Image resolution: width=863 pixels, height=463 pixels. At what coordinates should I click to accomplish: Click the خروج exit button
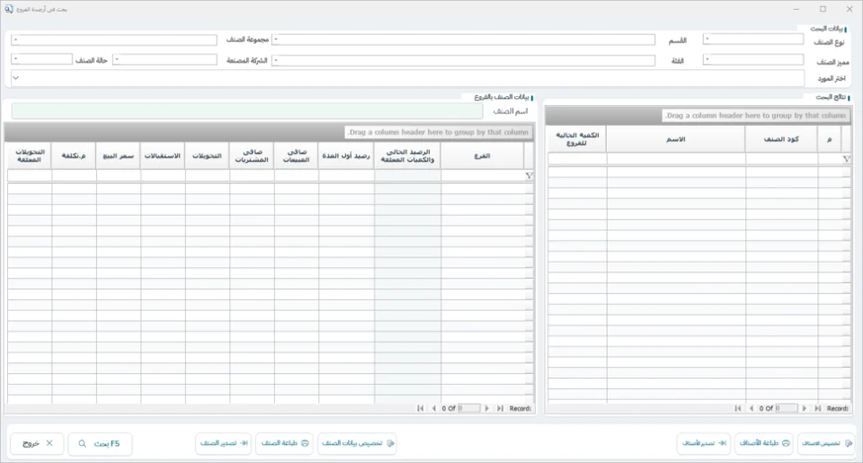click(x=38, y=443)
